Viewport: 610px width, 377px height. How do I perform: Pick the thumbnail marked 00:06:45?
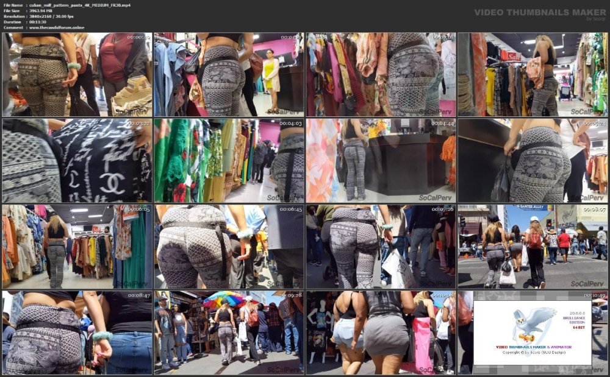pos(229,247)
